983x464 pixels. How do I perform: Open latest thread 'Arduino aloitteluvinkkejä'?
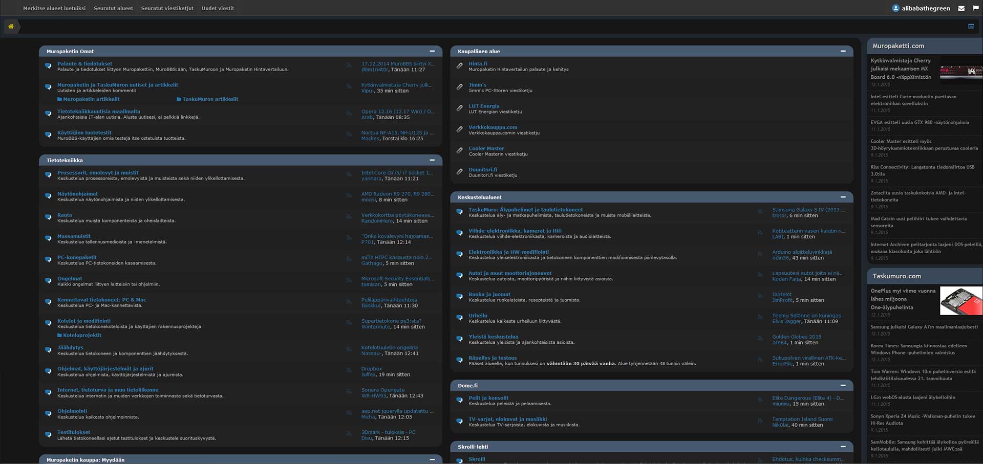(802, 252)
